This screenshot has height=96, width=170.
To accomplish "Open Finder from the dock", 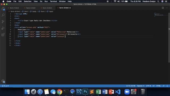I will click(x=27, y=92).
